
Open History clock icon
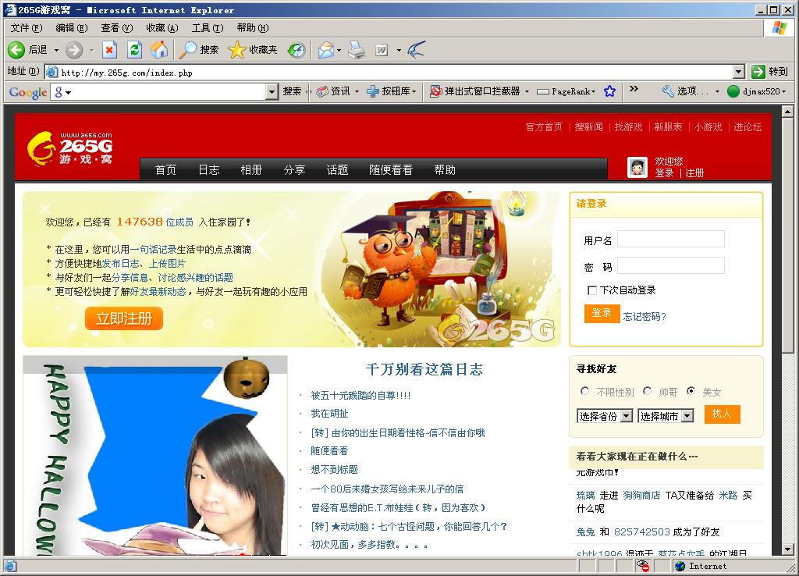(296, 49)
